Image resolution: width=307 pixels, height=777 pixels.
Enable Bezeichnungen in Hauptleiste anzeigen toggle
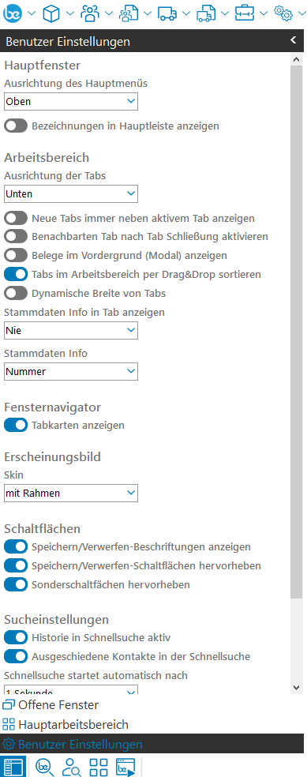(16, 126)
